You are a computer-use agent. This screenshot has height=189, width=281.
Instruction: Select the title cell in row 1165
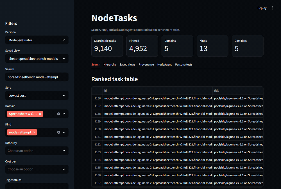click(x=238, y=168)
